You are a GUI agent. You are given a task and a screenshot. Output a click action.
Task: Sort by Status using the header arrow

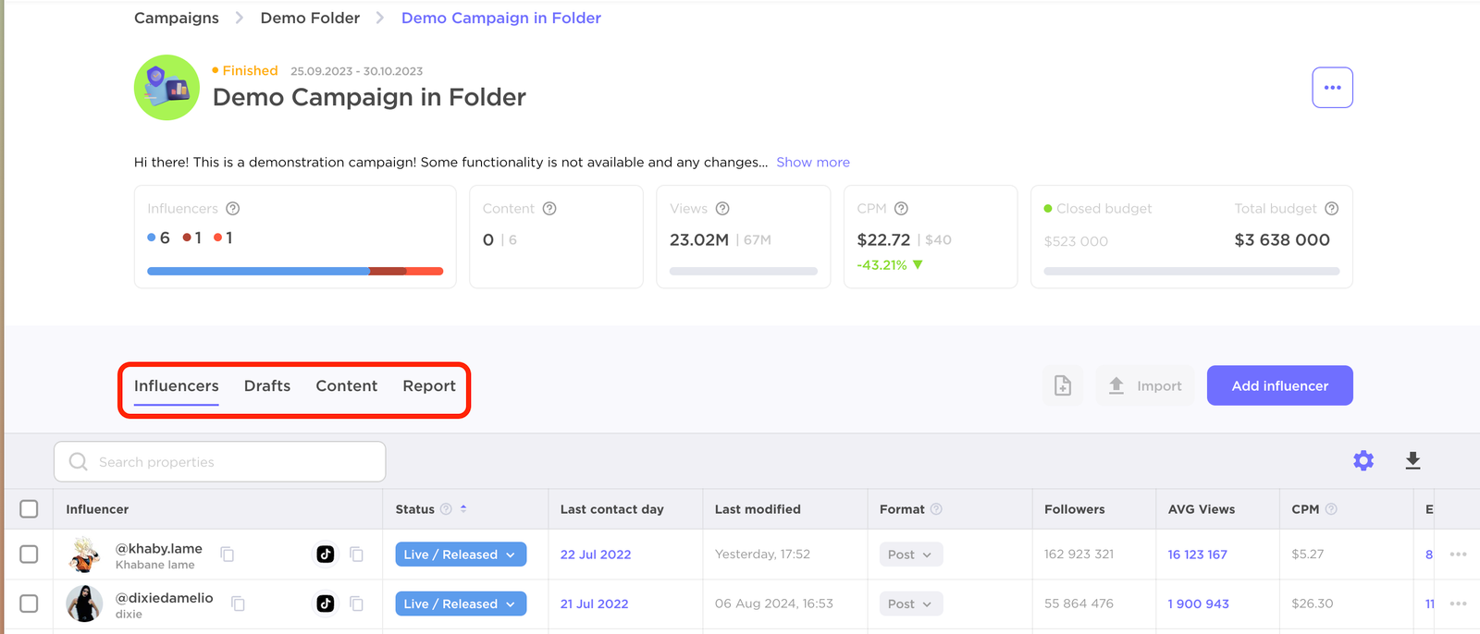[x=463, y=509]
